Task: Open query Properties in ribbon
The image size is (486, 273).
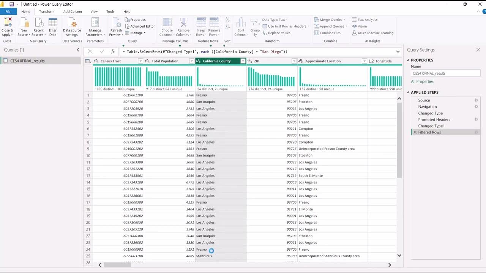Action: click(135, 20)
